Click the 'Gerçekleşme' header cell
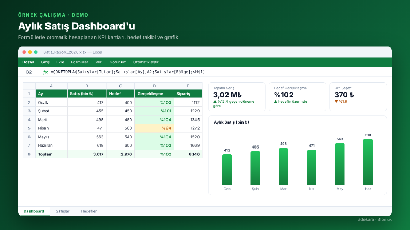The height and width of the screenshot is (230, 410). pyautogui.click(x=154, y=94)
